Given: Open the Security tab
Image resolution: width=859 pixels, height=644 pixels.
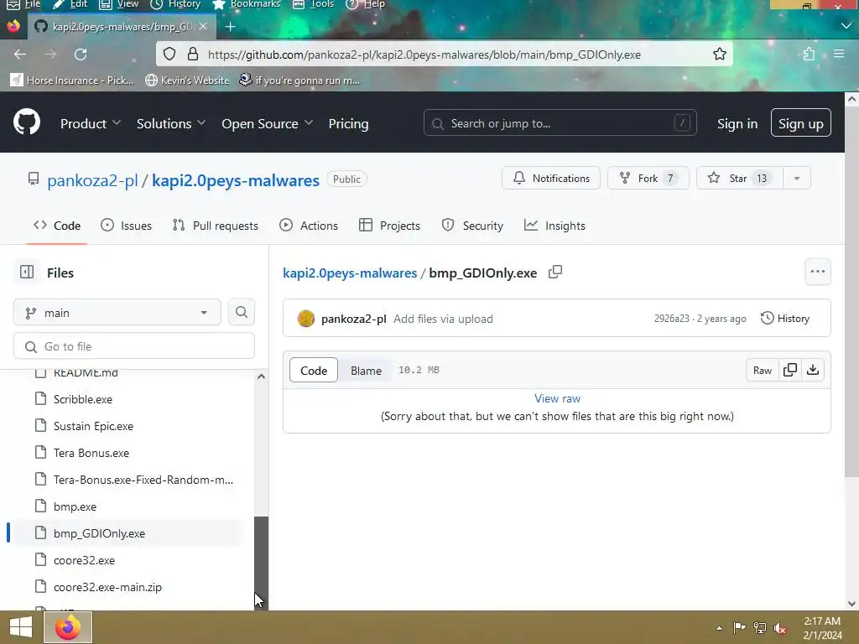Looking at the screenshot, I should click(x=472, y=226).
